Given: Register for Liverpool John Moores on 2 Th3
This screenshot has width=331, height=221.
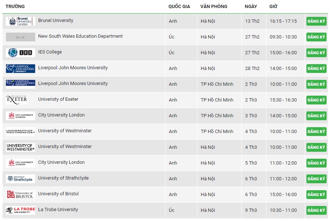Looking at the screenshot, I should click(x=316, y=84).
